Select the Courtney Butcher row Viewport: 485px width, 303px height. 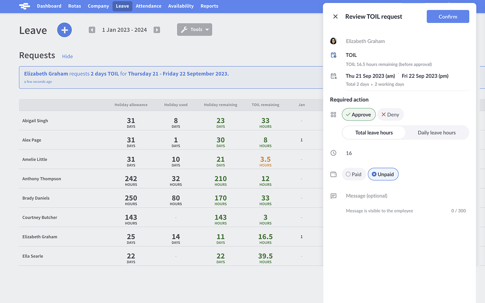click(171, 218)
